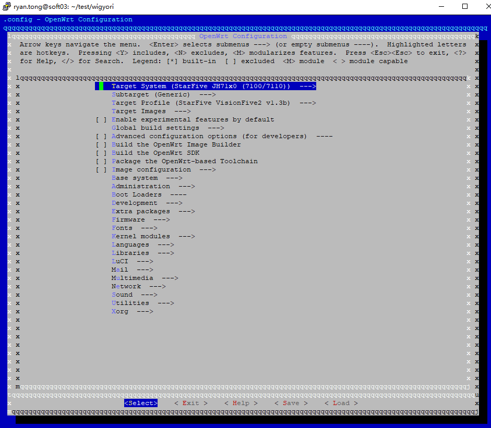Toggle Package the OpenWrt-based Toolchain checkbox
Viewport: 491px width, 428px height.
(x=101, y=161)
